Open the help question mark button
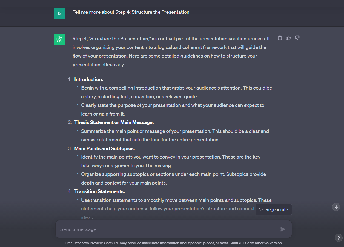This screenshot has width=344, height=247. point(338,238)
